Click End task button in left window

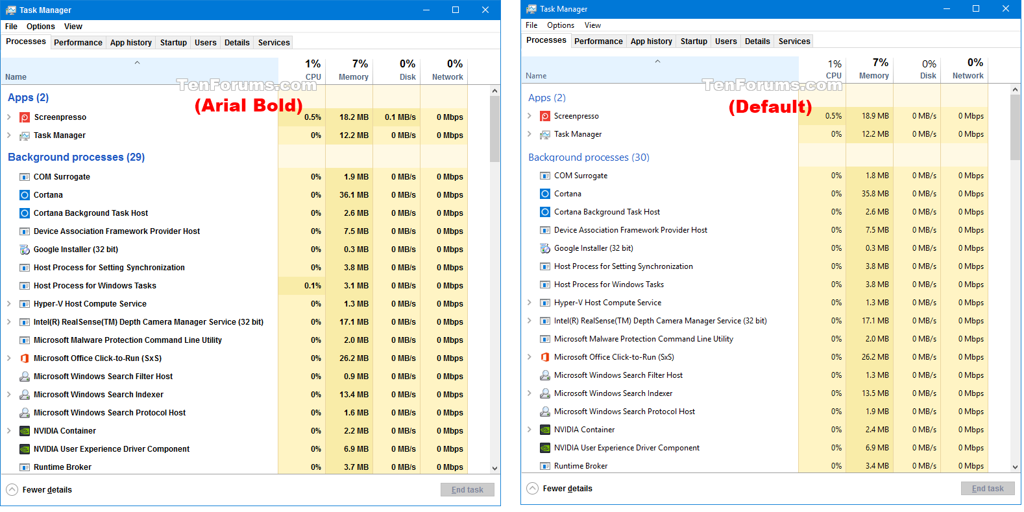click(467, 490)
